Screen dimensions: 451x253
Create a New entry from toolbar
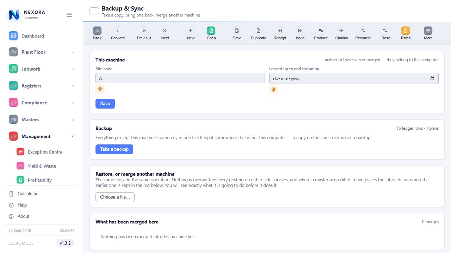tap(191, 31)
